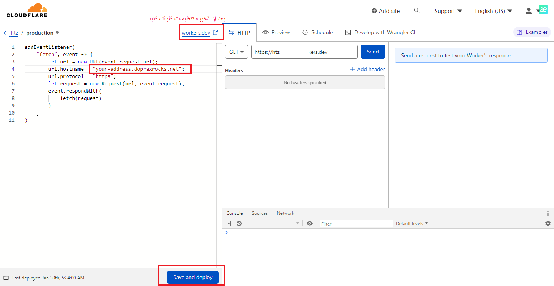554x286 pixels.
Task: Click the unsaved changes dot next to production
Action: pyautogui.click(x=57, y=32)
